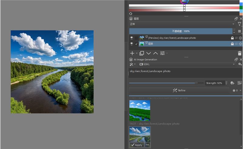Image resolution: width=243 pixels, height=149 pixels.
Task: Lock the AI Image Generation docker
Action: tap(131, 60)
